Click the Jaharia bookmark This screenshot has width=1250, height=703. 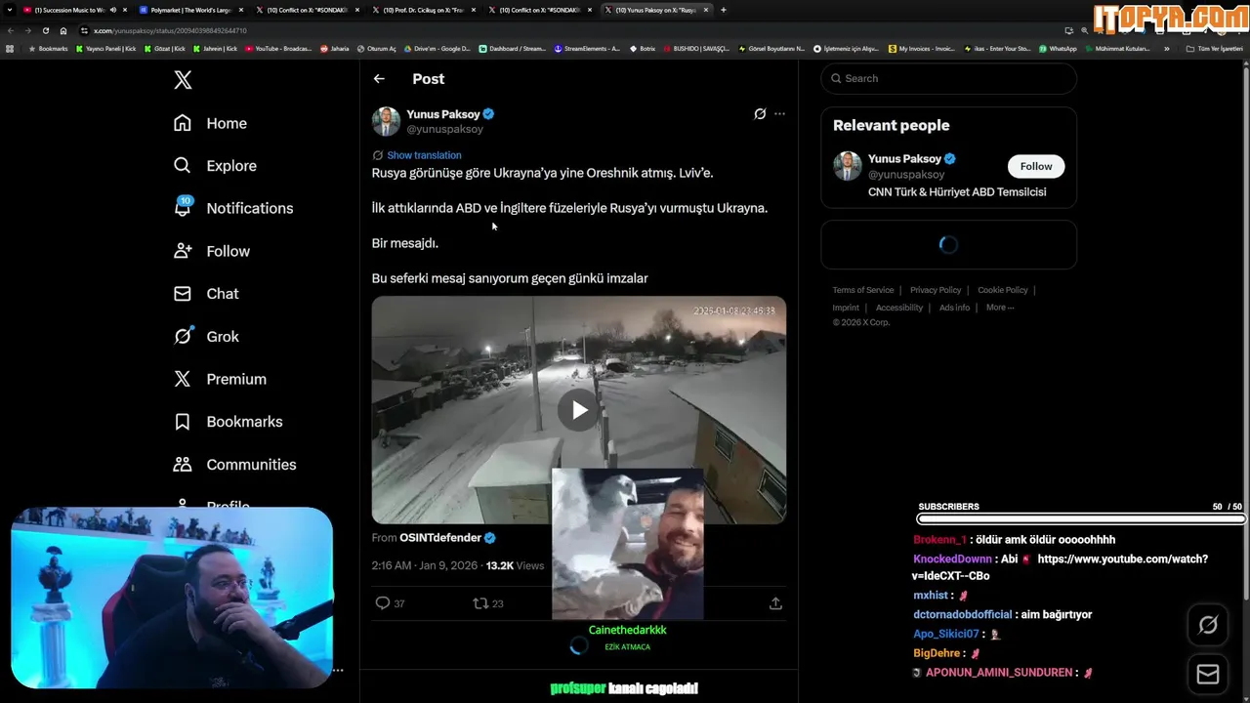coord(335,49)
